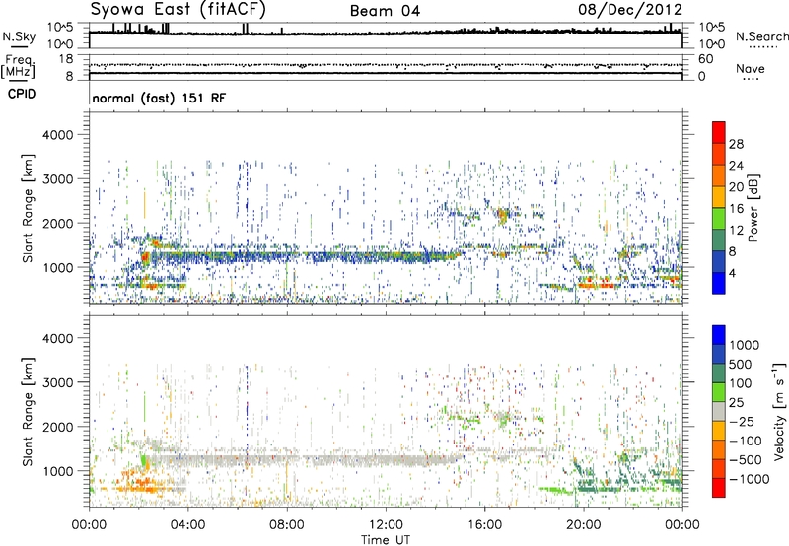Image resolution: width=789 pixels, height=546 pixels.
Task: Click the "08:00" time axis label
Action: (x=286, y=525)
